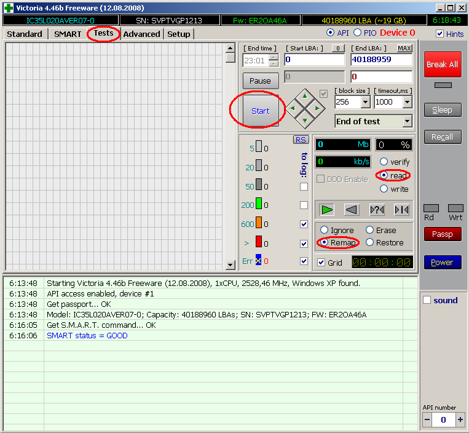Screen dimensions: 469x433
Task: Click the 5 ms block indicator
Action: [259, 146]
